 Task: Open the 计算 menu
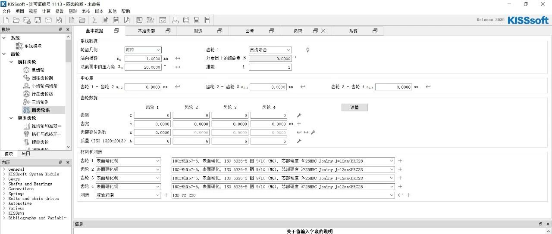pos(46,11)
